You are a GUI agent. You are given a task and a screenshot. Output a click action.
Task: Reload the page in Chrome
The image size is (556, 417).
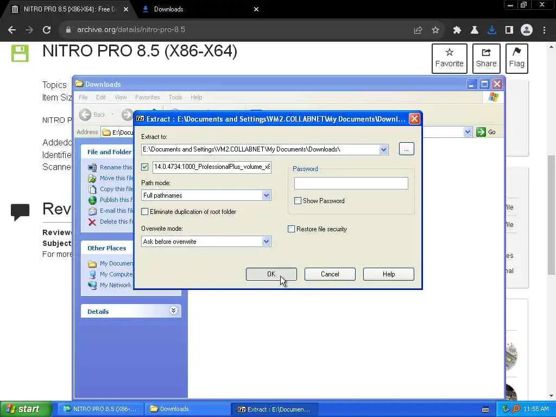(x=47, y=30)
